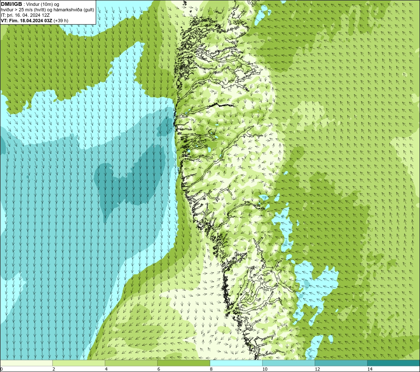Click the 'DMI/IGB : Vindur (10m) og' title line

(x=30, y=4)
